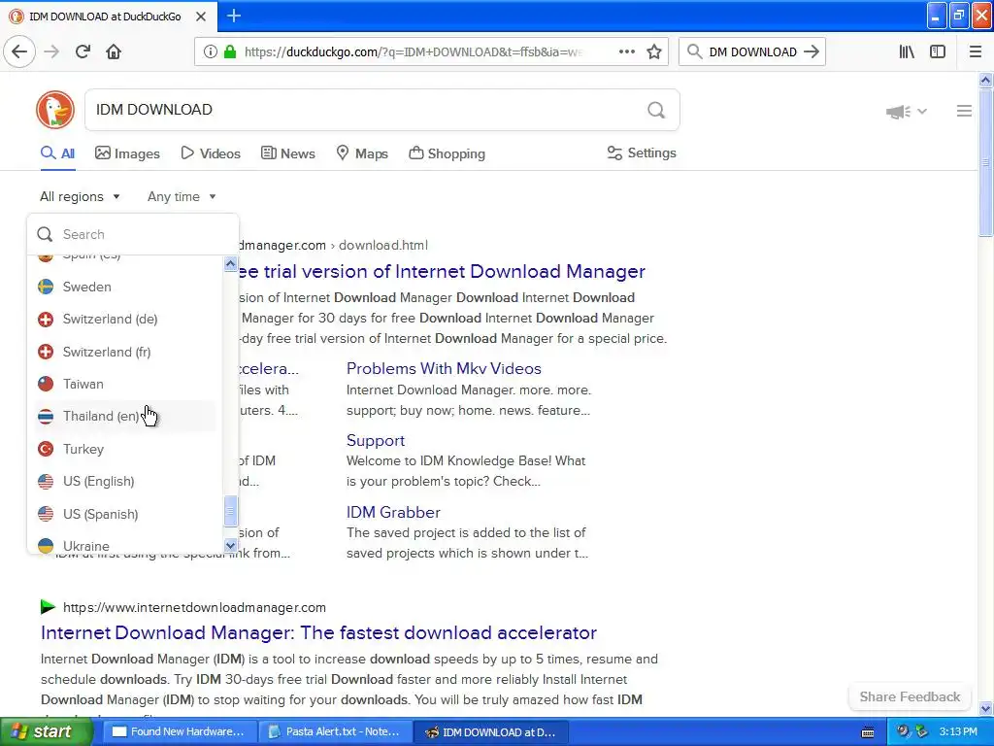Click the browser Back arrow button

click(19, 52)
